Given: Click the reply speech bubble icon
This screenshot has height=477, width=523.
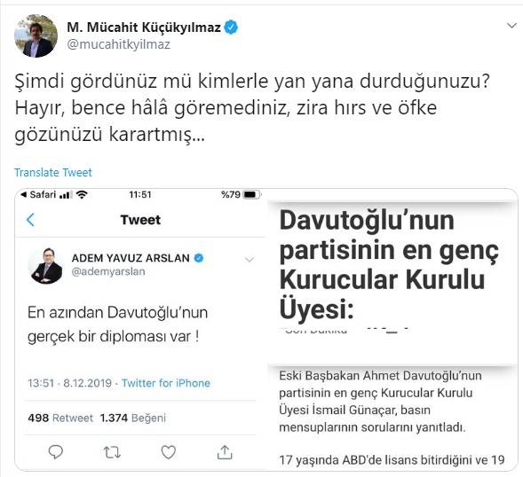Looking at the screenshot, I should pyautogui.click(x=56, y=452).
